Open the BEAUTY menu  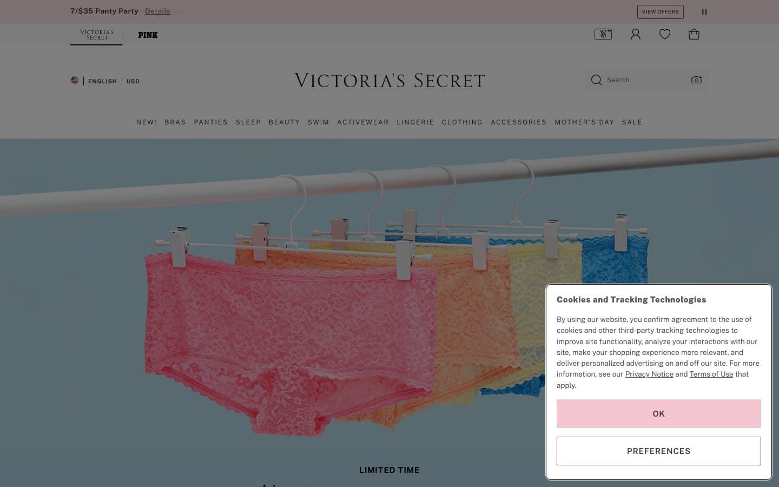pos(284,122)
